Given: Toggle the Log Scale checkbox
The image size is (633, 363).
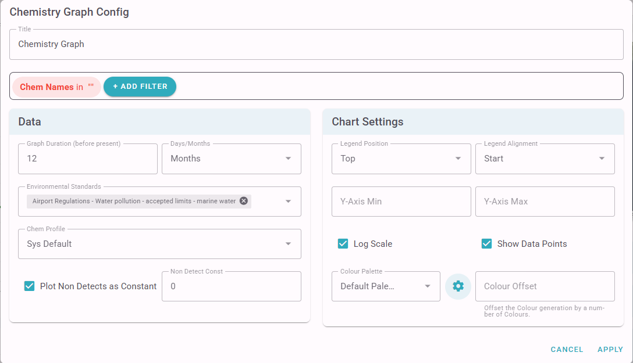Looking at the screenshot, I should point(343,244).
